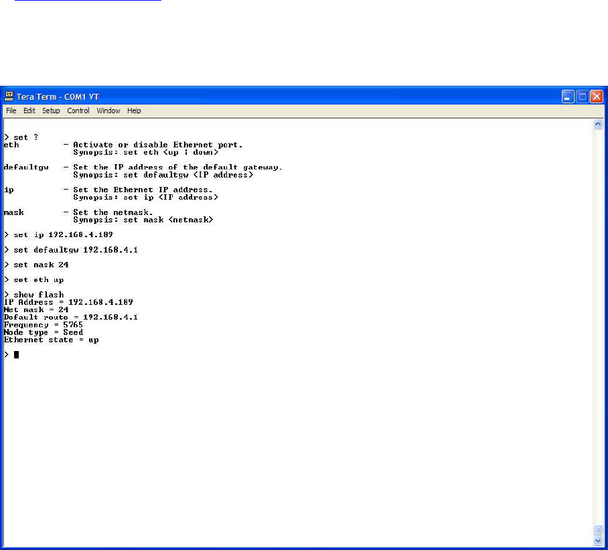Screen dimensions: 608x550
Task: Click the 'mask' help entry label
Action: (x=13, y=212)
